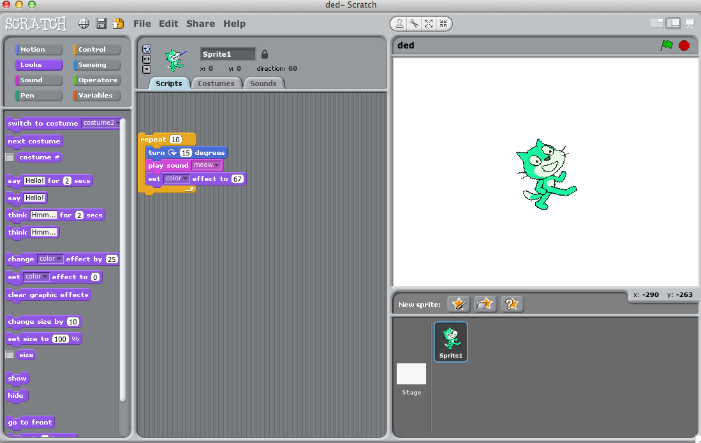This screenshot has width=701, height=443.
Task: Choose new sprite from file
Action: tap(485, 304)
